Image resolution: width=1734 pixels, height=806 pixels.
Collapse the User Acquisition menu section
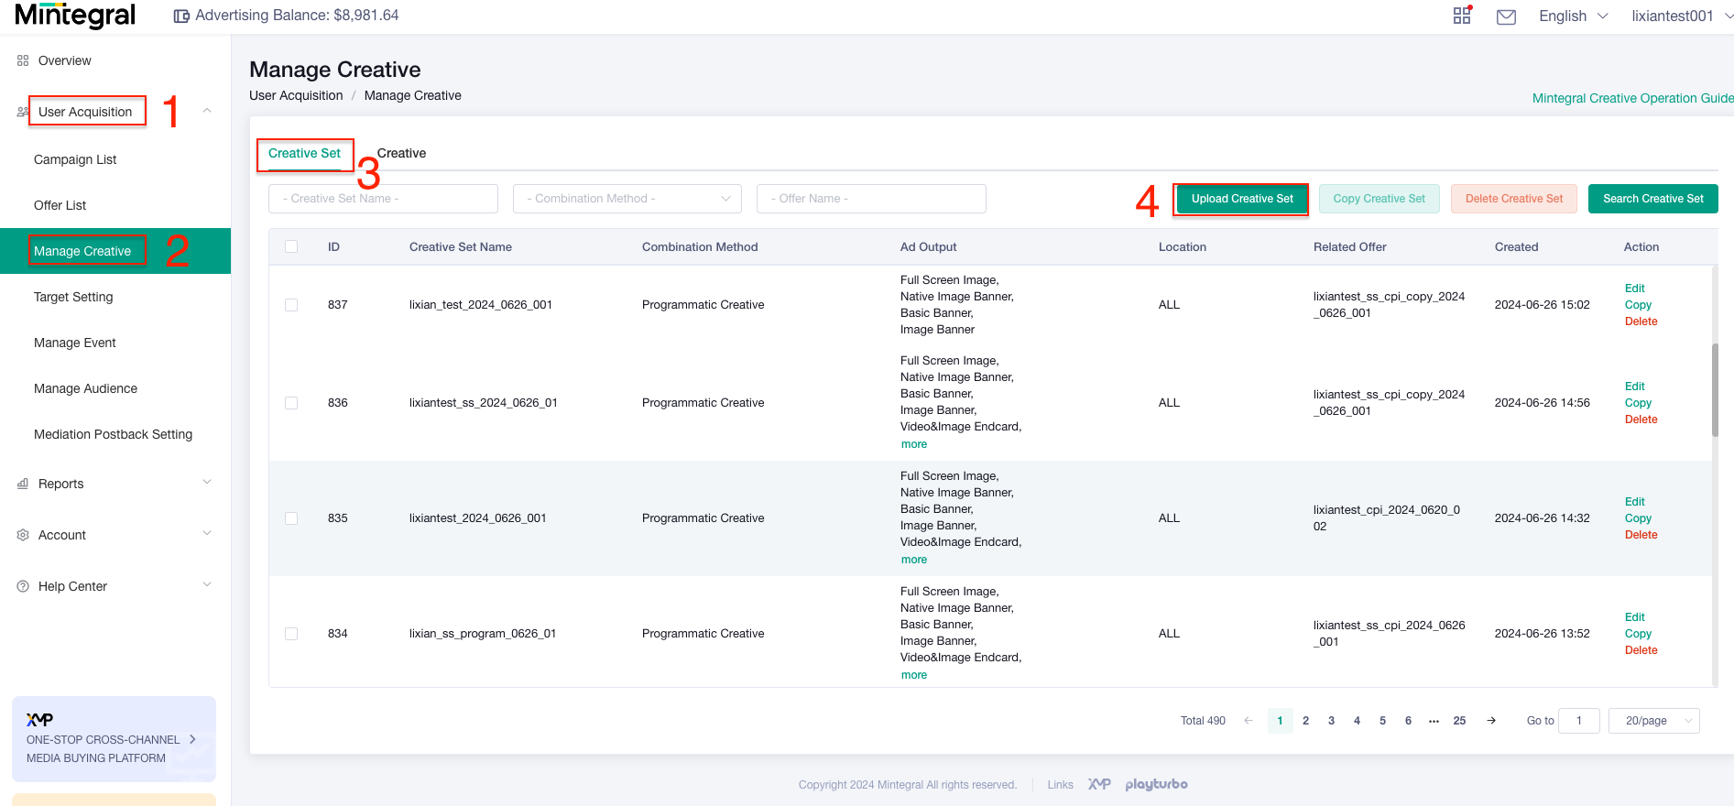[207, 111]
